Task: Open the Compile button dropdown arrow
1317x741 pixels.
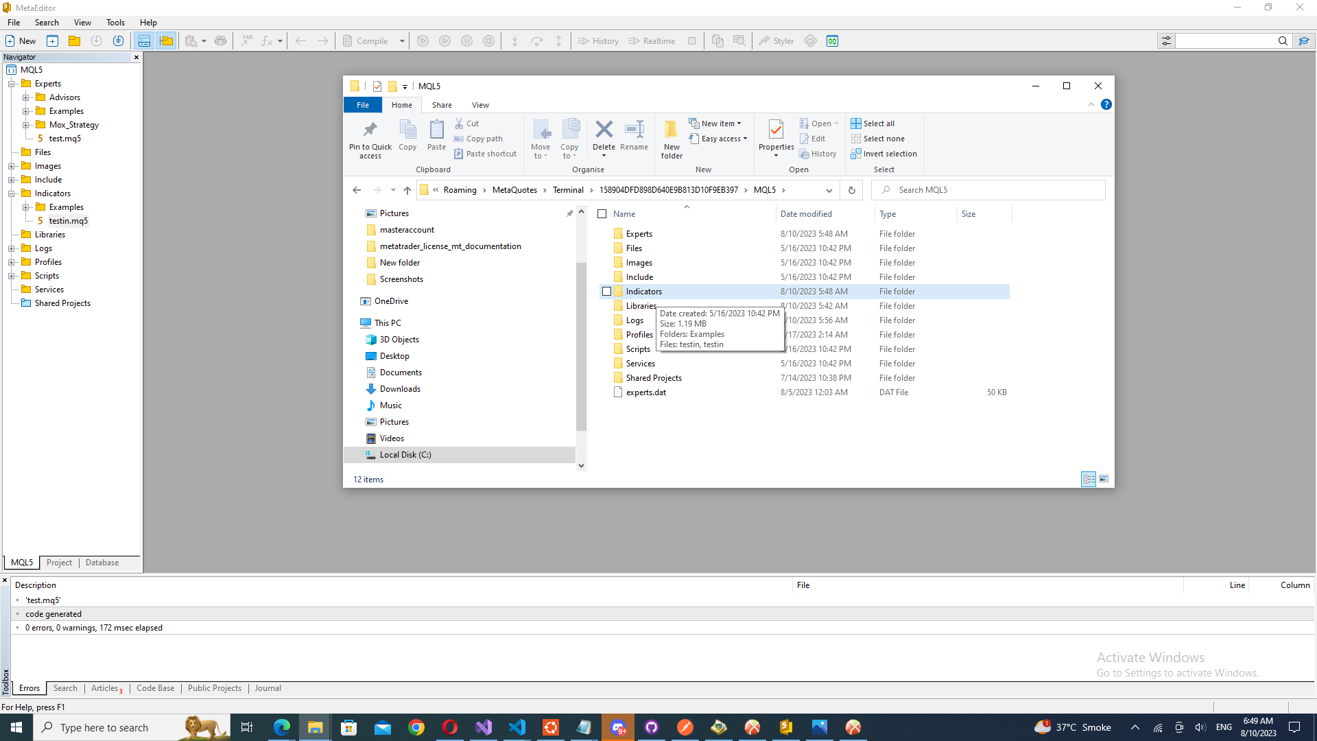Action: pyautogui.click(x=402, y=41)
